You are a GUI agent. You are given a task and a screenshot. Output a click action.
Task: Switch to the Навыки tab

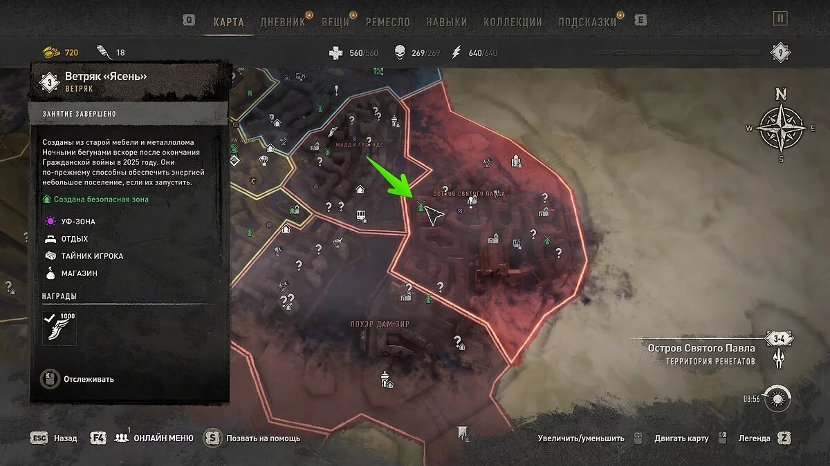click(446, 21)
